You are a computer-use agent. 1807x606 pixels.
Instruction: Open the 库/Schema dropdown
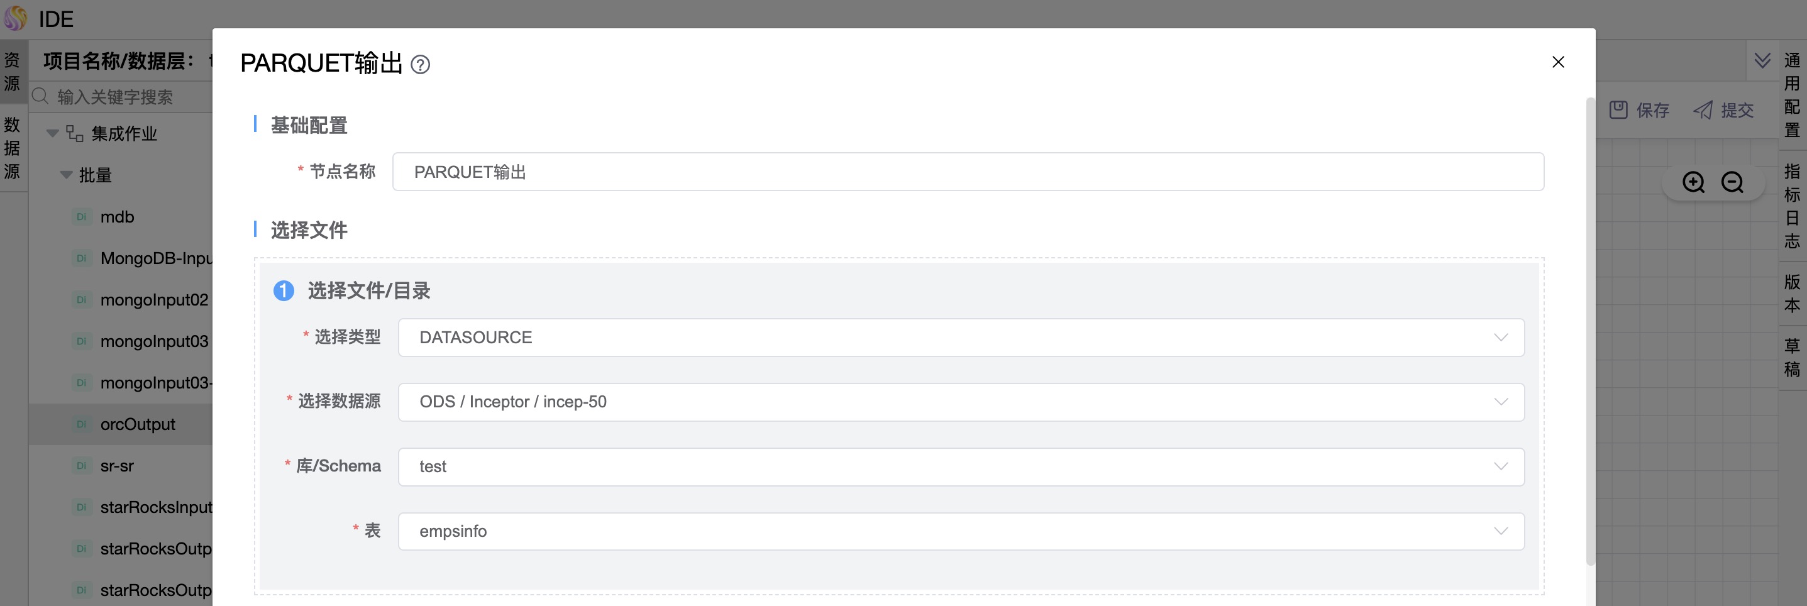(960, 466)
